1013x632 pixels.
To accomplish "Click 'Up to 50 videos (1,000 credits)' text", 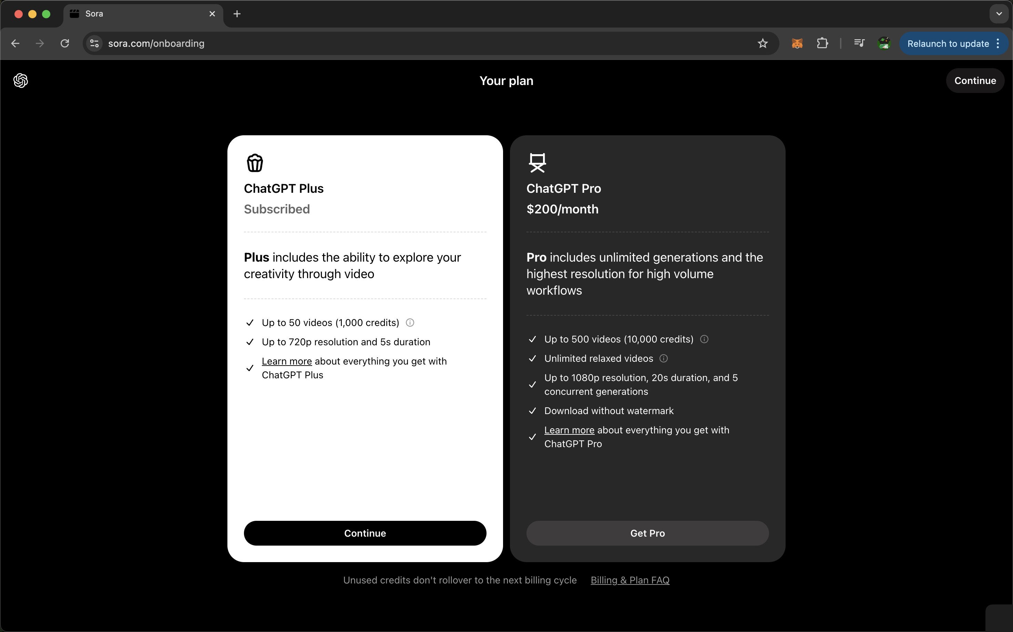I will tap(330, 323).
